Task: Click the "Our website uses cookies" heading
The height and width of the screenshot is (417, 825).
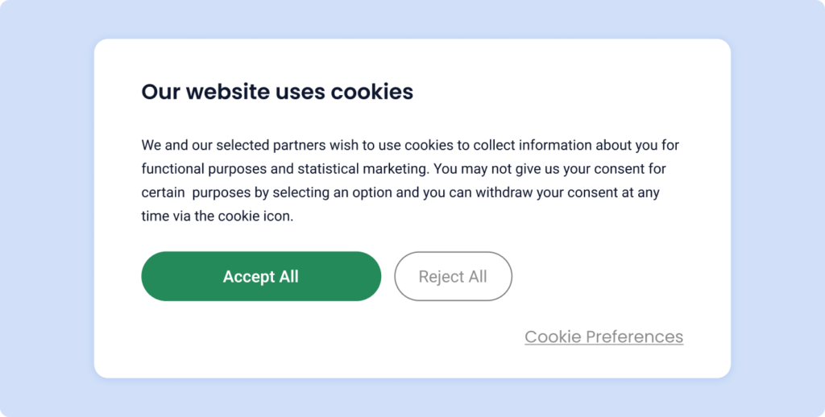Action: [x=277, y=92]
